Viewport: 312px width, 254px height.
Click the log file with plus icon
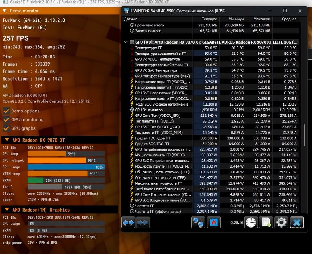pos(266,222)
